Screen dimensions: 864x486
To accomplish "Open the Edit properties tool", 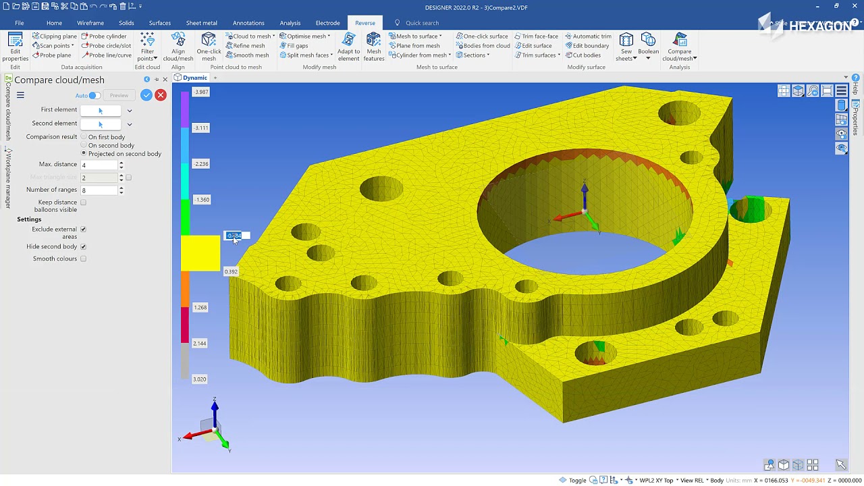I will pyautogui.click(x=15, y=47).
